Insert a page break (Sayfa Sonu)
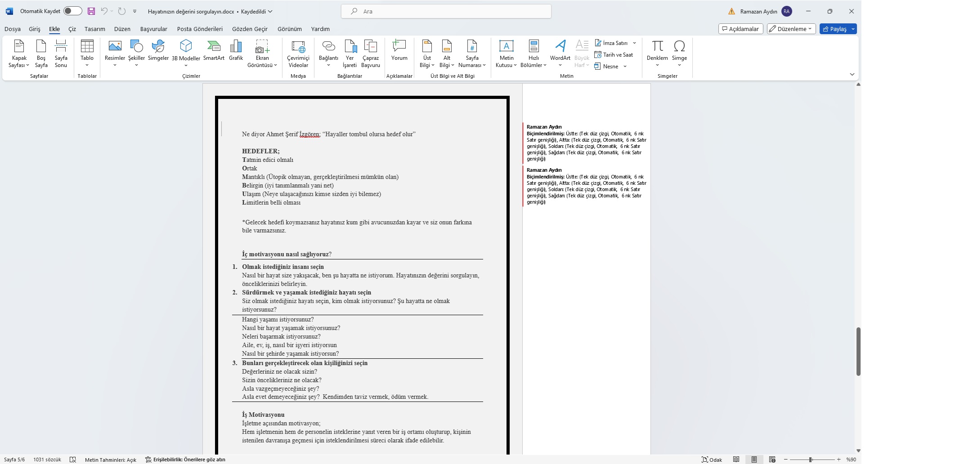This screenshot has width=977, height=464. pyautogui.click(x=61, y=54)
